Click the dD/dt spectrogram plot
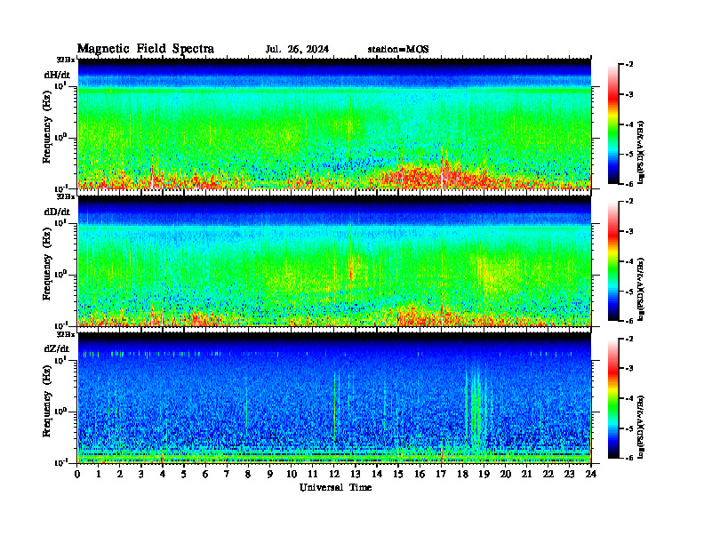Screen dimensions: 704x544 [x=334, y=260]
